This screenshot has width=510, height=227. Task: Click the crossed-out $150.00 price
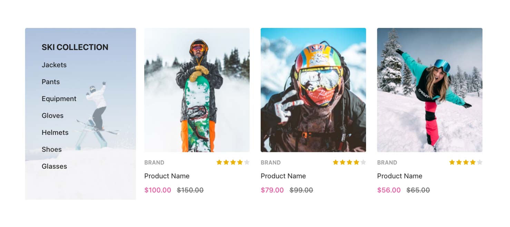[x=190, y=190]
